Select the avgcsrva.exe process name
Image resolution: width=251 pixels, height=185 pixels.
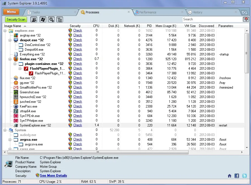(x=34, y=144)
